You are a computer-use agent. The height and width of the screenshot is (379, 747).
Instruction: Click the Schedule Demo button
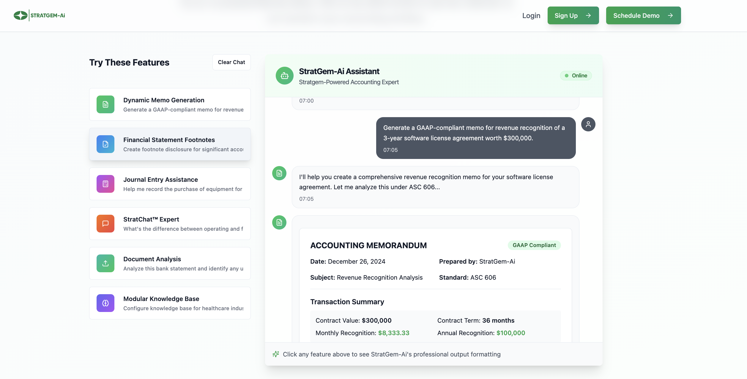click(x=643, y=15)
